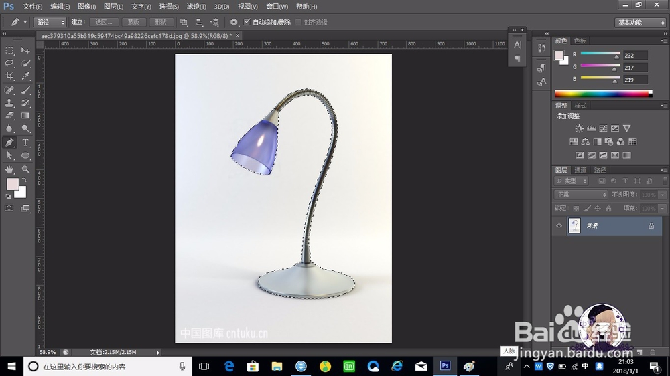Select the Brush tool
This screenshot has height=376, width=670.
25,90
